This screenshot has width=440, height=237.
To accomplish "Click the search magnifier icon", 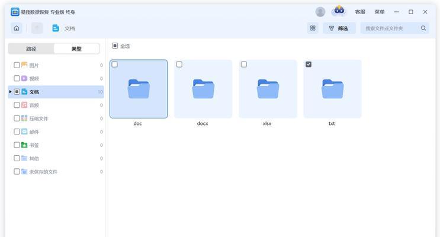I will 423,28.
